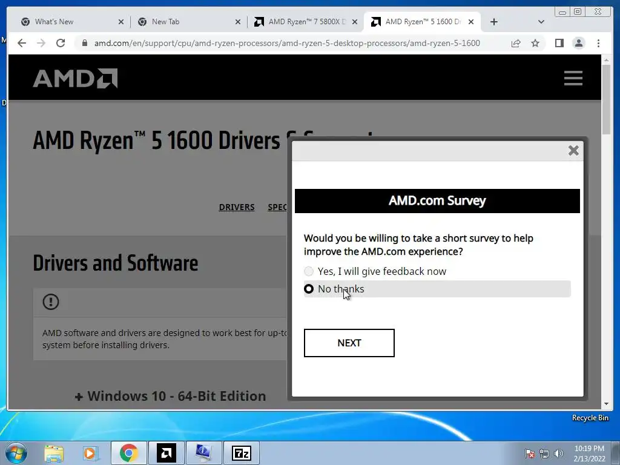Click the DRIVERS link
The width and height of the screenshot is (620, 465).
click(x=237, y=207)
